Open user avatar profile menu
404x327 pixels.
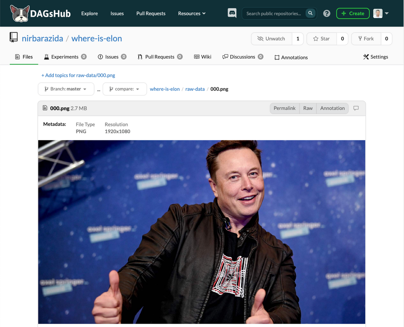pyautogui.click(x=381, y=13)
